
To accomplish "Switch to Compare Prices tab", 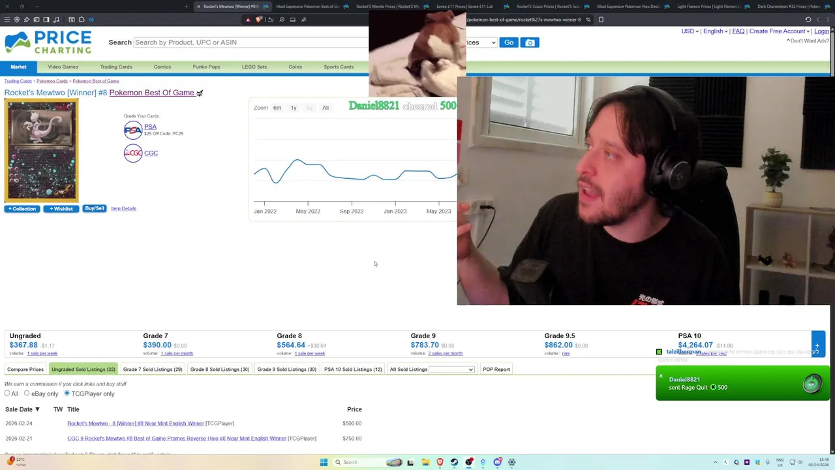I will tap(25, 369).
